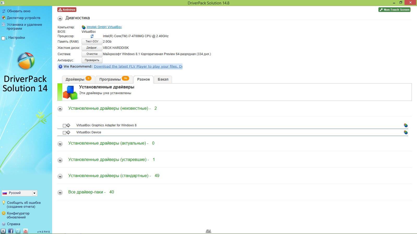Switch to the Драйверы tab

[x=78, y=79]
